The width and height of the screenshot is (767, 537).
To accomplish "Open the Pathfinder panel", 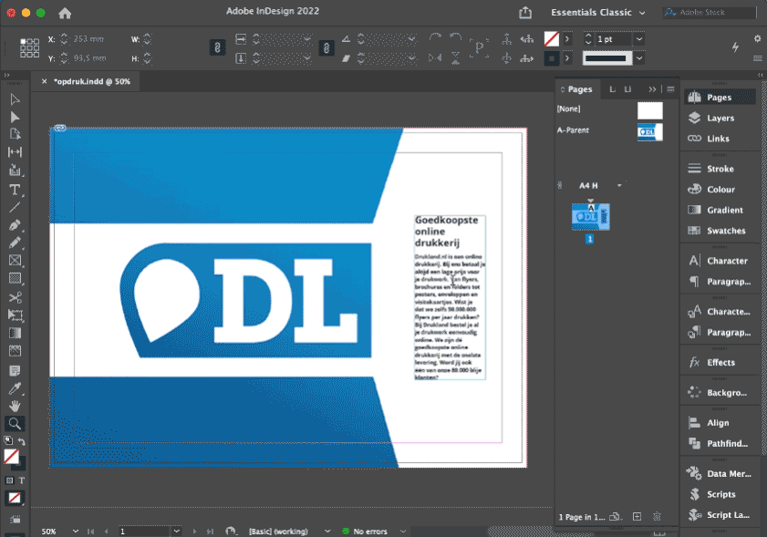I will (x=719, y=444).
